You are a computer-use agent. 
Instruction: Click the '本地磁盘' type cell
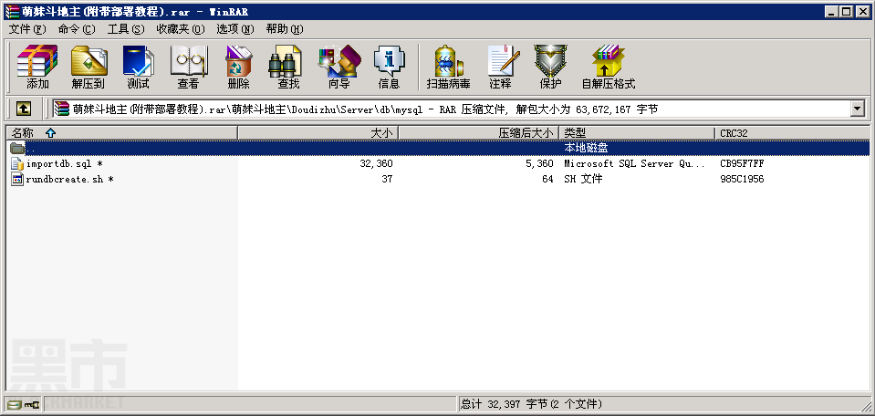click(586, 148)
